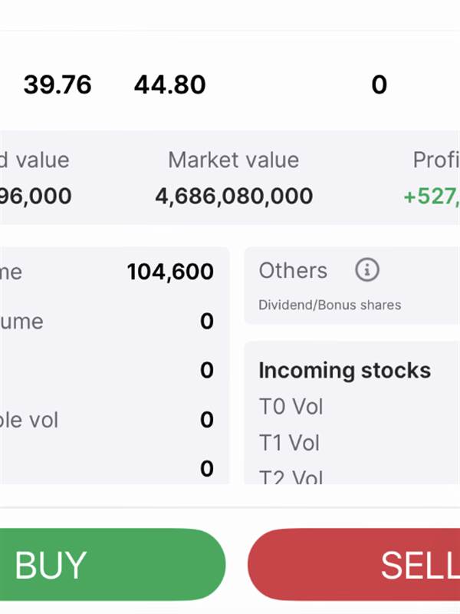Tap the 44.80 price figure
Screen dimensions: 460x614
169,84
